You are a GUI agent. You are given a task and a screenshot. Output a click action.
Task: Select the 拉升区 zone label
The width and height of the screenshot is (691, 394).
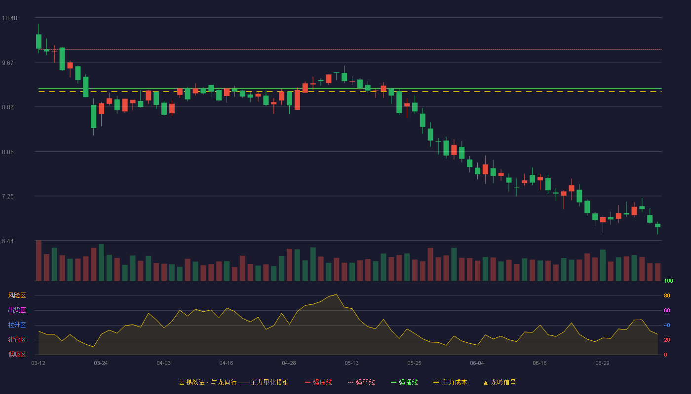pos(17,325)
